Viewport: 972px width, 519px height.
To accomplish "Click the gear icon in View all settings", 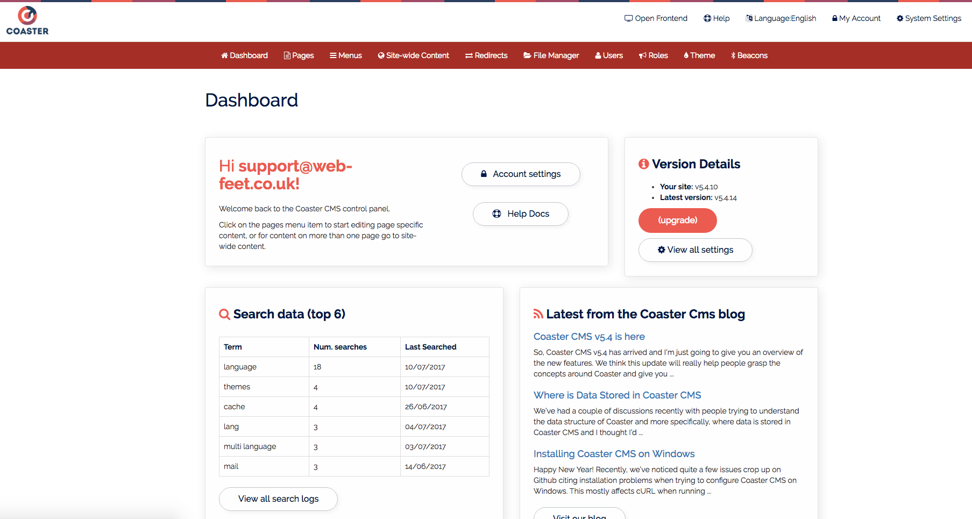I will point(661,250).
